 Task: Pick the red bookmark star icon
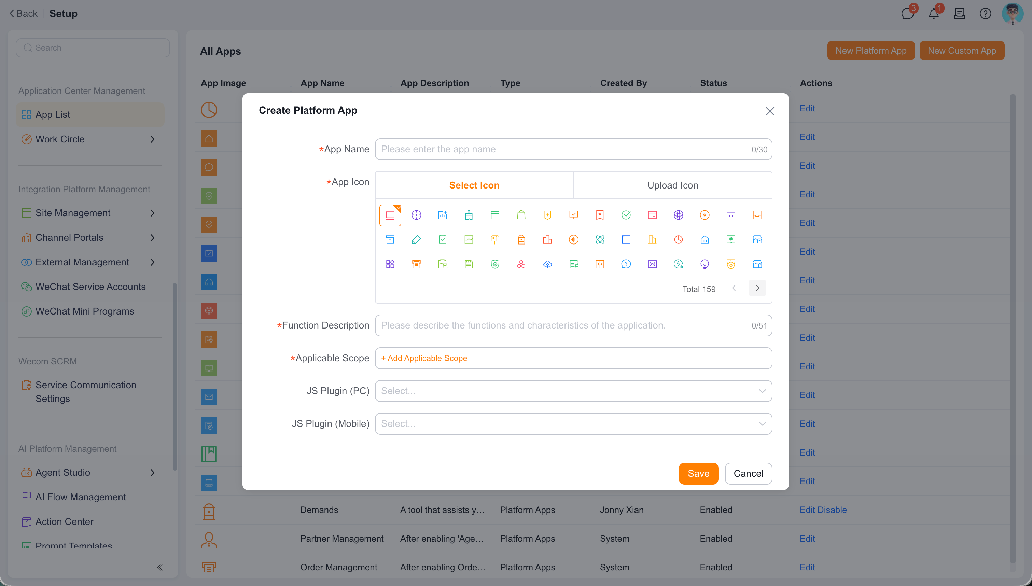coord(600,215)
